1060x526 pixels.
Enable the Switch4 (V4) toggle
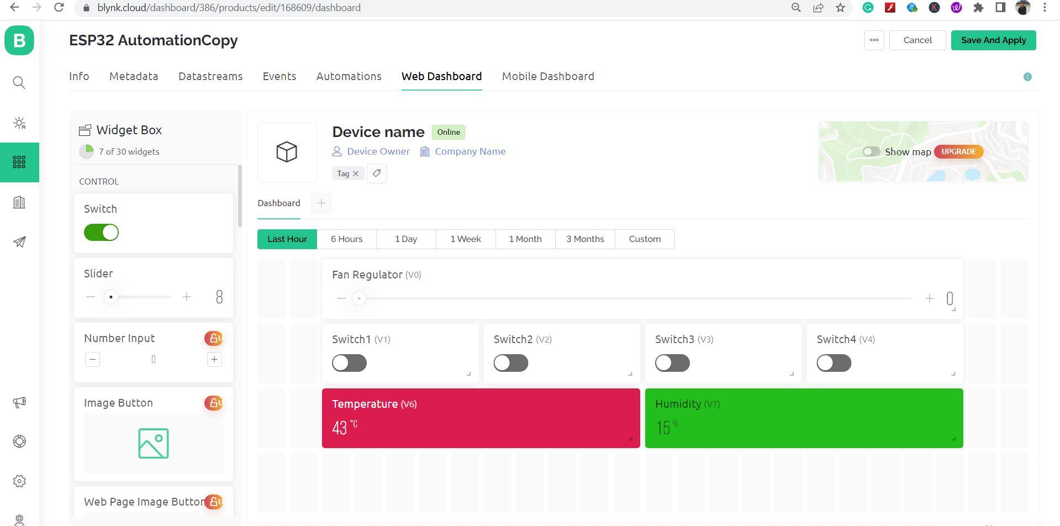pyautogui.click(x=834, y=362)
